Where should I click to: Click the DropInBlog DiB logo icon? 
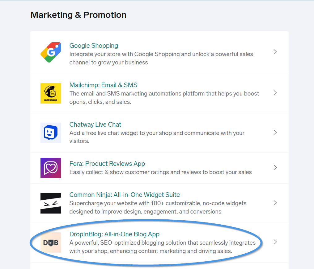click(51, 243)
